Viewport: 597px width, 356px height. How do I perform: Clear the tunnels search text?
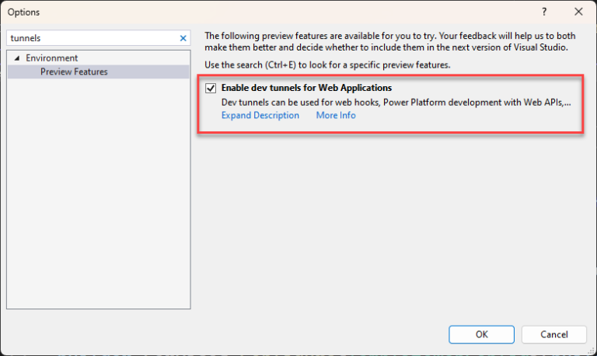[183, 38]
